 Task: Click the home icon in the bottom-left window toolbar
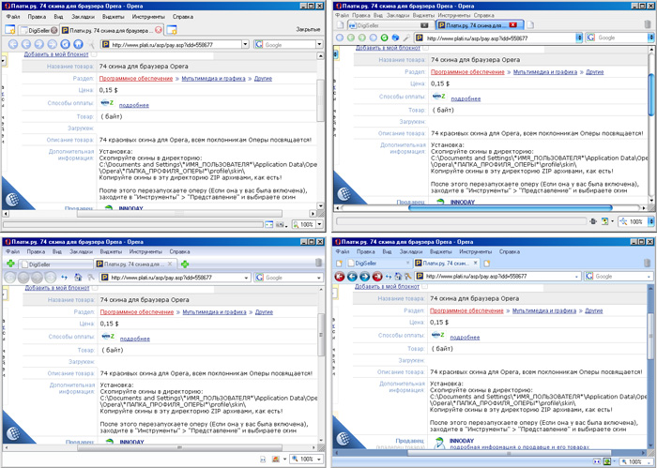pos(78,277)
